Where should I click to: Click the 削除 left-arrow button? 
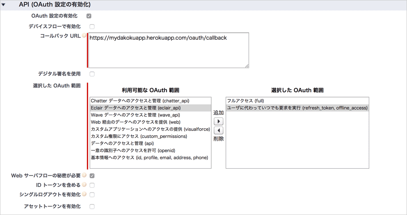point(219,130)
